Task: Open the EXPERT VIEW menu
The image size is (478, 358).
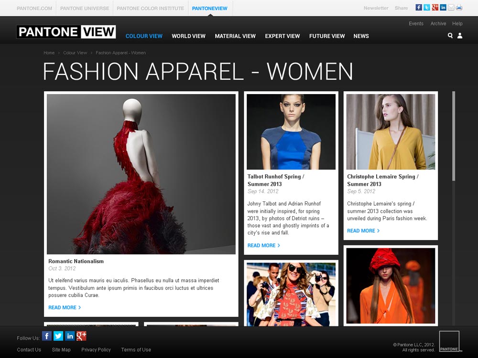Action: pyautogui.click(x=282, y=36)
